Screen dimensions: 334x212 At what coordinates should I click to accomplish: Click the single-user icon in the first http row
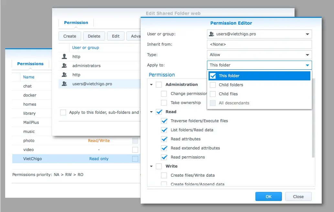pyautogui.click(x=64, y=56)
